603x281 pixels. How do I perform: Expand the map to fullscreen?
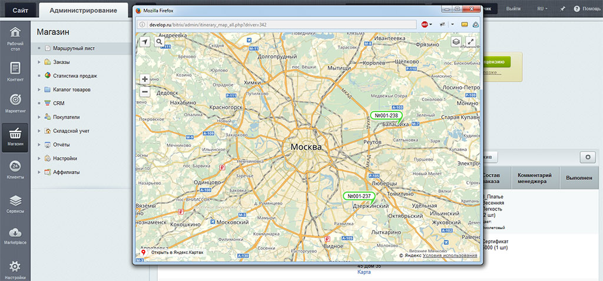pyautogui.click(x=470, y=42)
